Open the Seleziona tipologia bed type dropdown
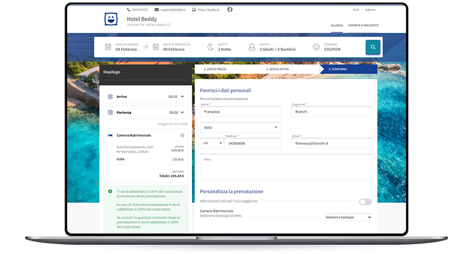The height and width of the screenshot is (254, 472). tap(348, 217)
